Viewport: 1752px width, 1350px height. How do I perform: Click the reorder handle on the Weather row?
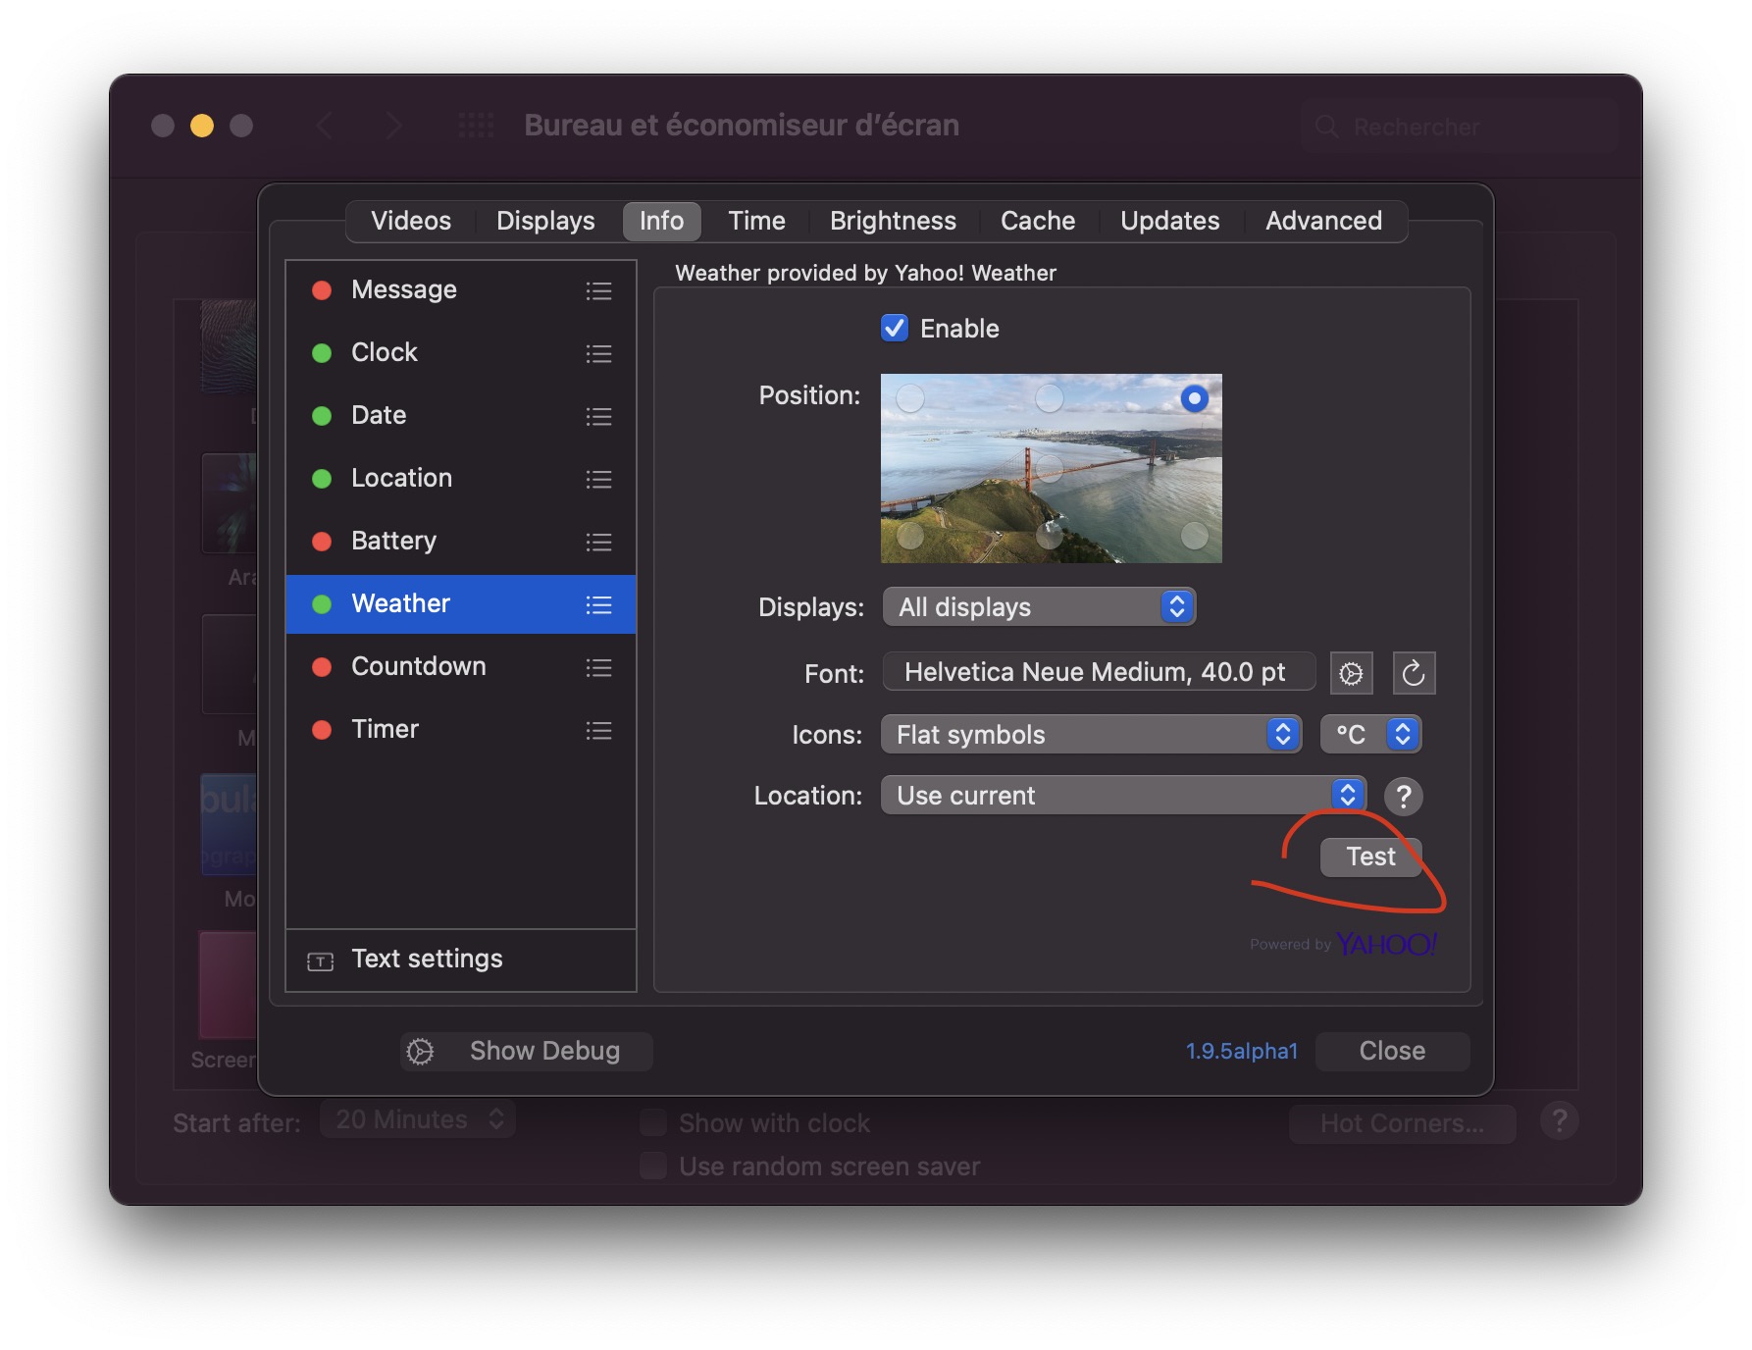[598, 604]
